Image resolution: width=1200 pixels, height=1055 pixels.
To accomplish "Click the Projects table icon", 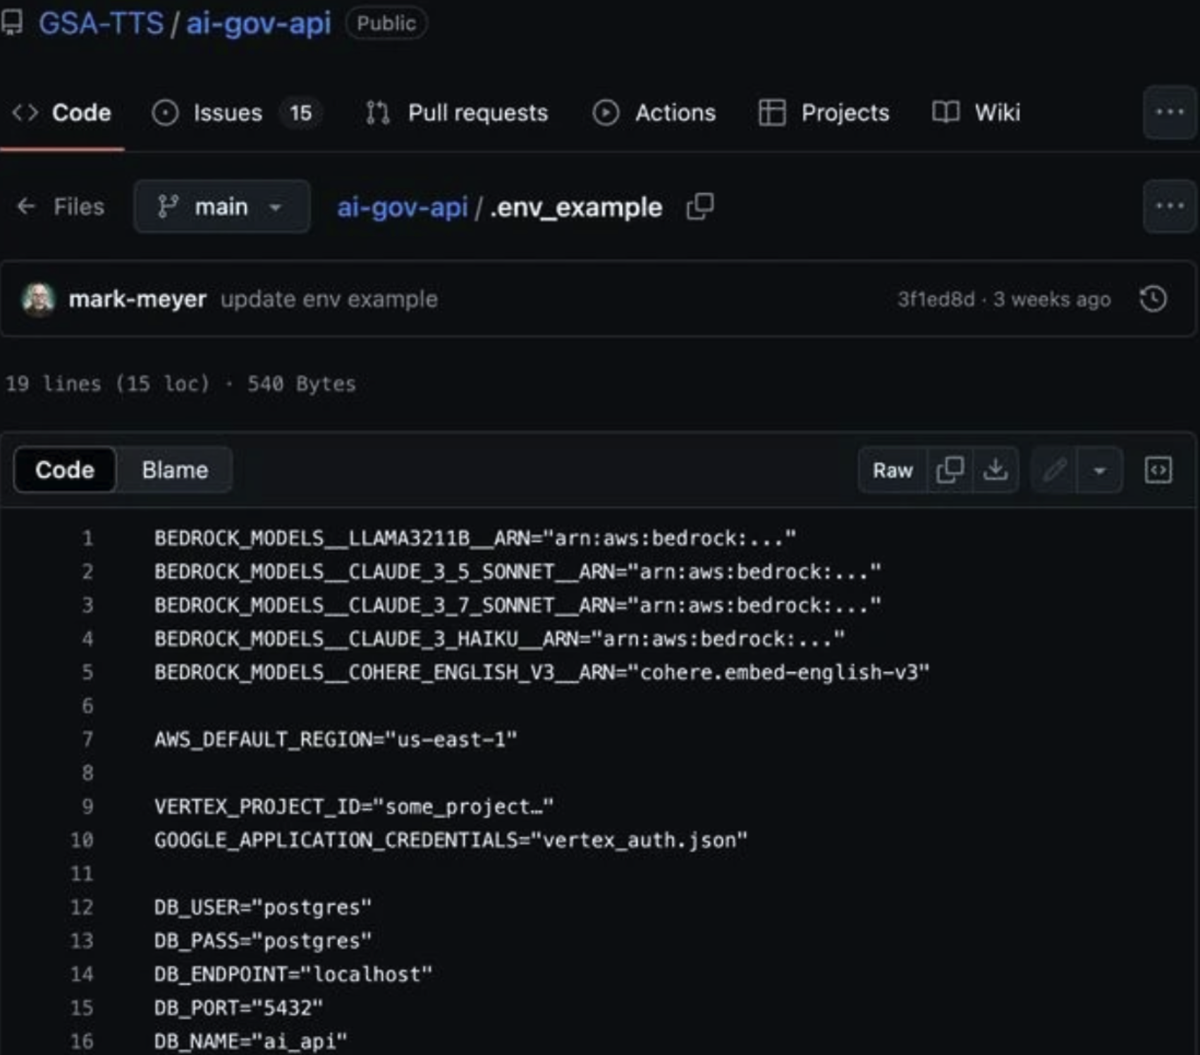I will (x=772, y=113).
